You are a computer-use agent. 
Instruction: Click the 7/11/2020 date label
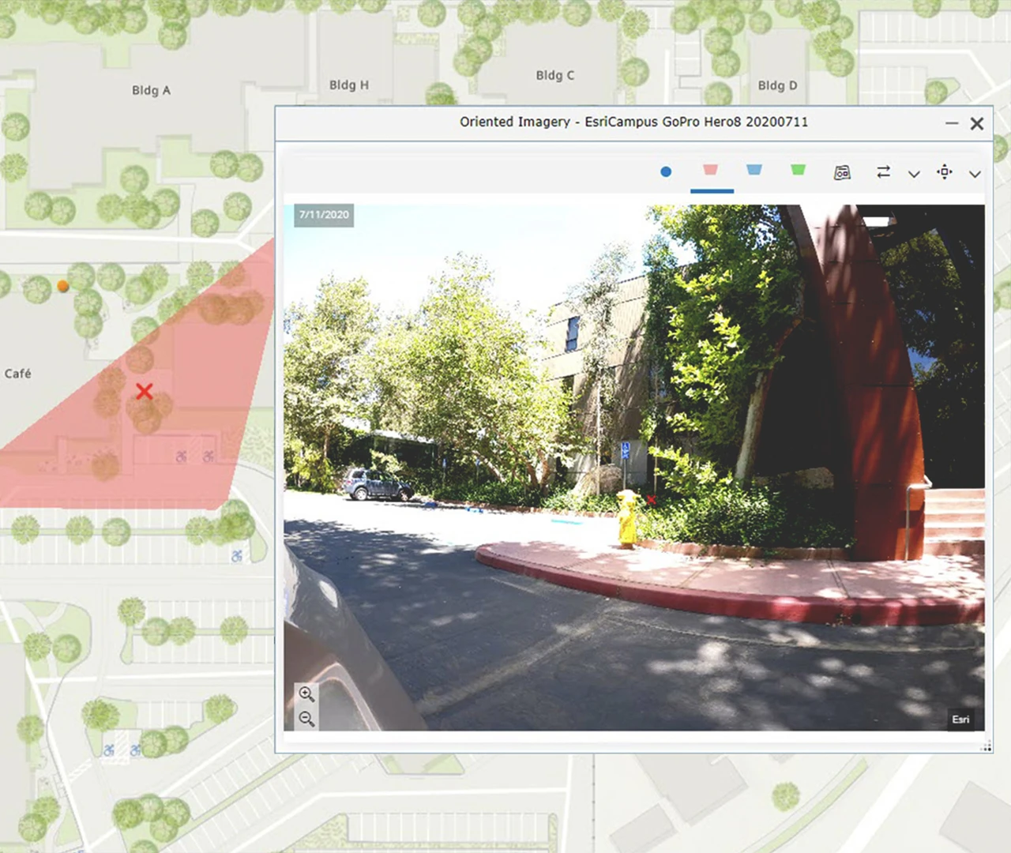click(x=324, y=215)
